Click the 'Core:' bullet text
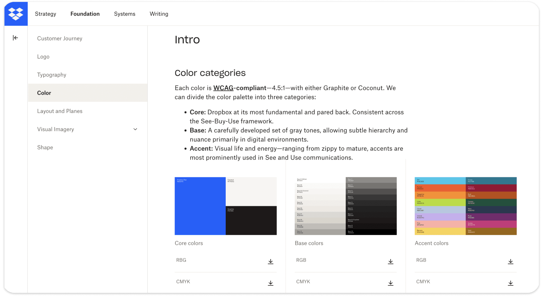Image resolution: width=542 pixels, height=296 pixels. tap(197, 112)
